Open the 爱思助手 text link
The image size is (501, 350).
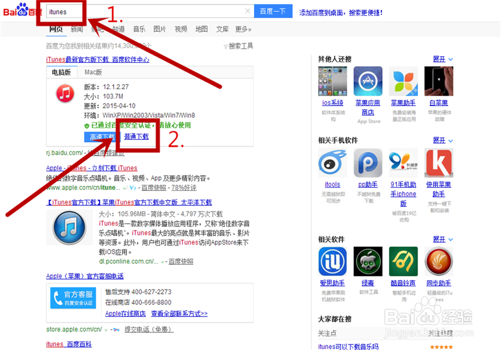pos(332,282)
